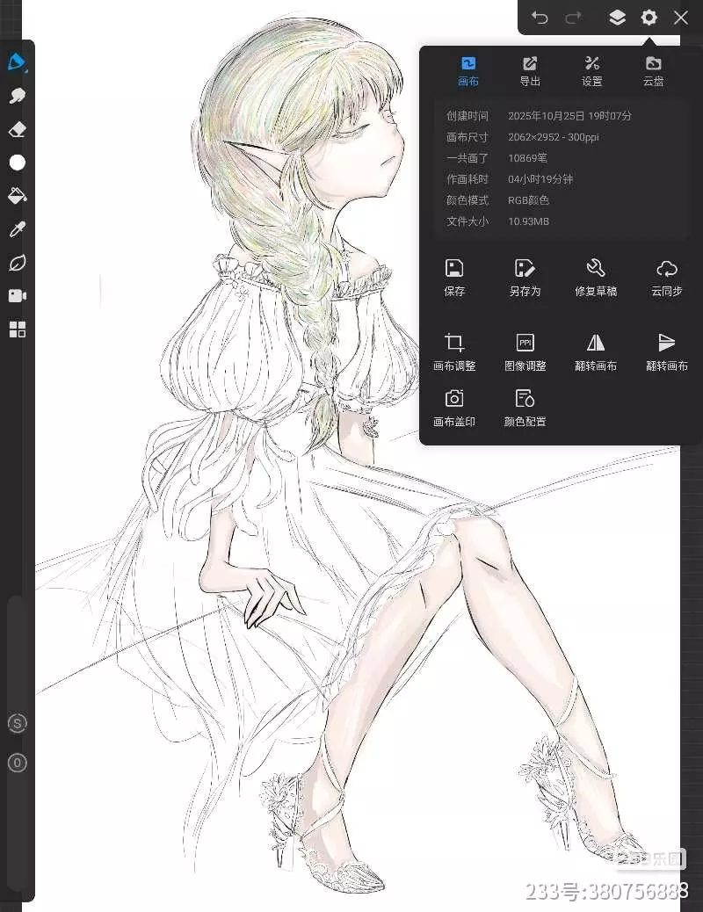
Task: Select the paint bucket fill tool
Action: tap(17, 195)
